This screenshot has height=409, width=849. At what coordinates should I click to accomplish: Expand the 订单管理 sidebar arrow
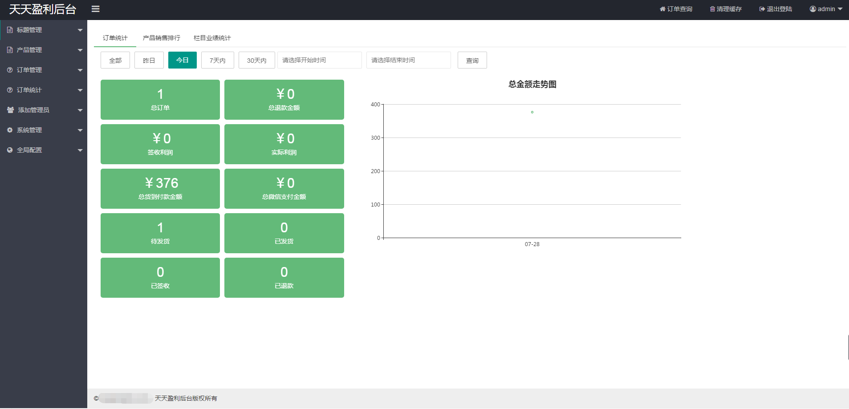(80, 70)
